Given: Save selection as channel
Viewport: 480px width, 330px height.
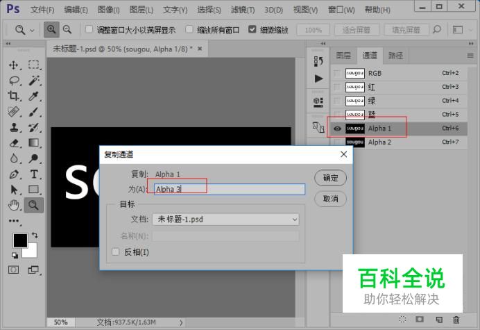Looking at the screenshot, I should point(420,320).
